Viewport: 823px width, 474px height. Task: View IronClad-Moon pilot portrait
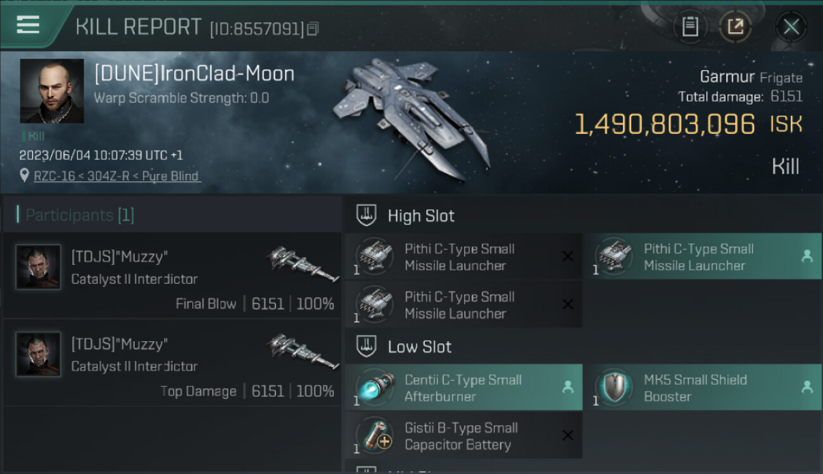pos(52,91)
